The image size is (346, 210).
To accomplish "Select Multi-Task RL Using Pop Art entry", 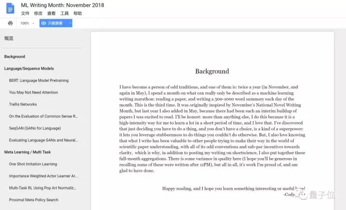I will [x=42, y=188].
